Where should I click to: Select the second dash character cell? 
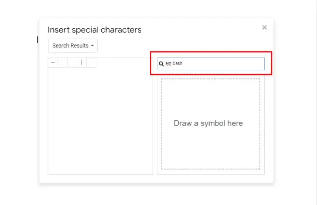[62, 63]
